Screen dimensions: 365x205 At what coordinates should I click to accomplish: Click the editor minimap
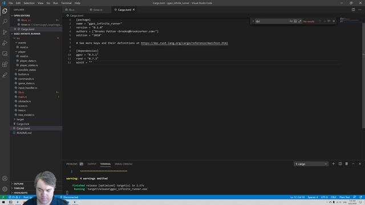(350, 20)
